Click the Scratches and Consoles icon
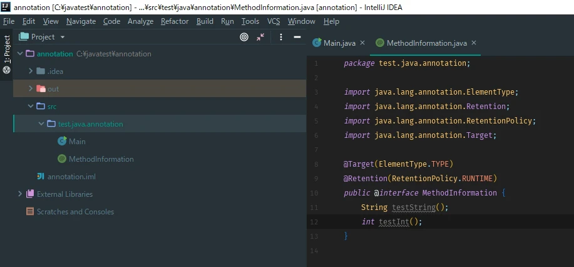Viewport: 574px width, 267px height. point(30,212)
